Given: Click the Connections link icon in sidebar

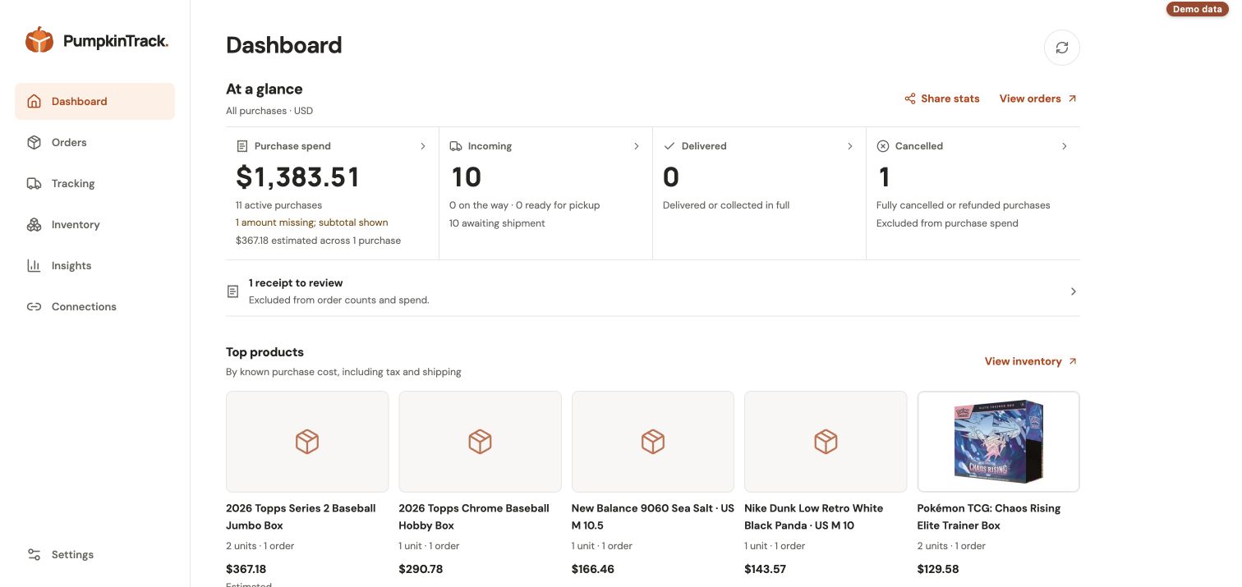Looking at the screenshot, I should click(34, 306).
